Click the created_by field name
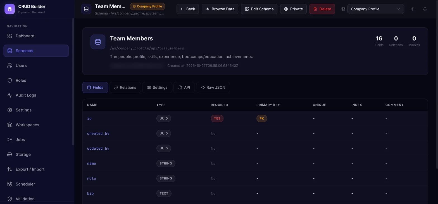438x204 pixels. point(98,133)
